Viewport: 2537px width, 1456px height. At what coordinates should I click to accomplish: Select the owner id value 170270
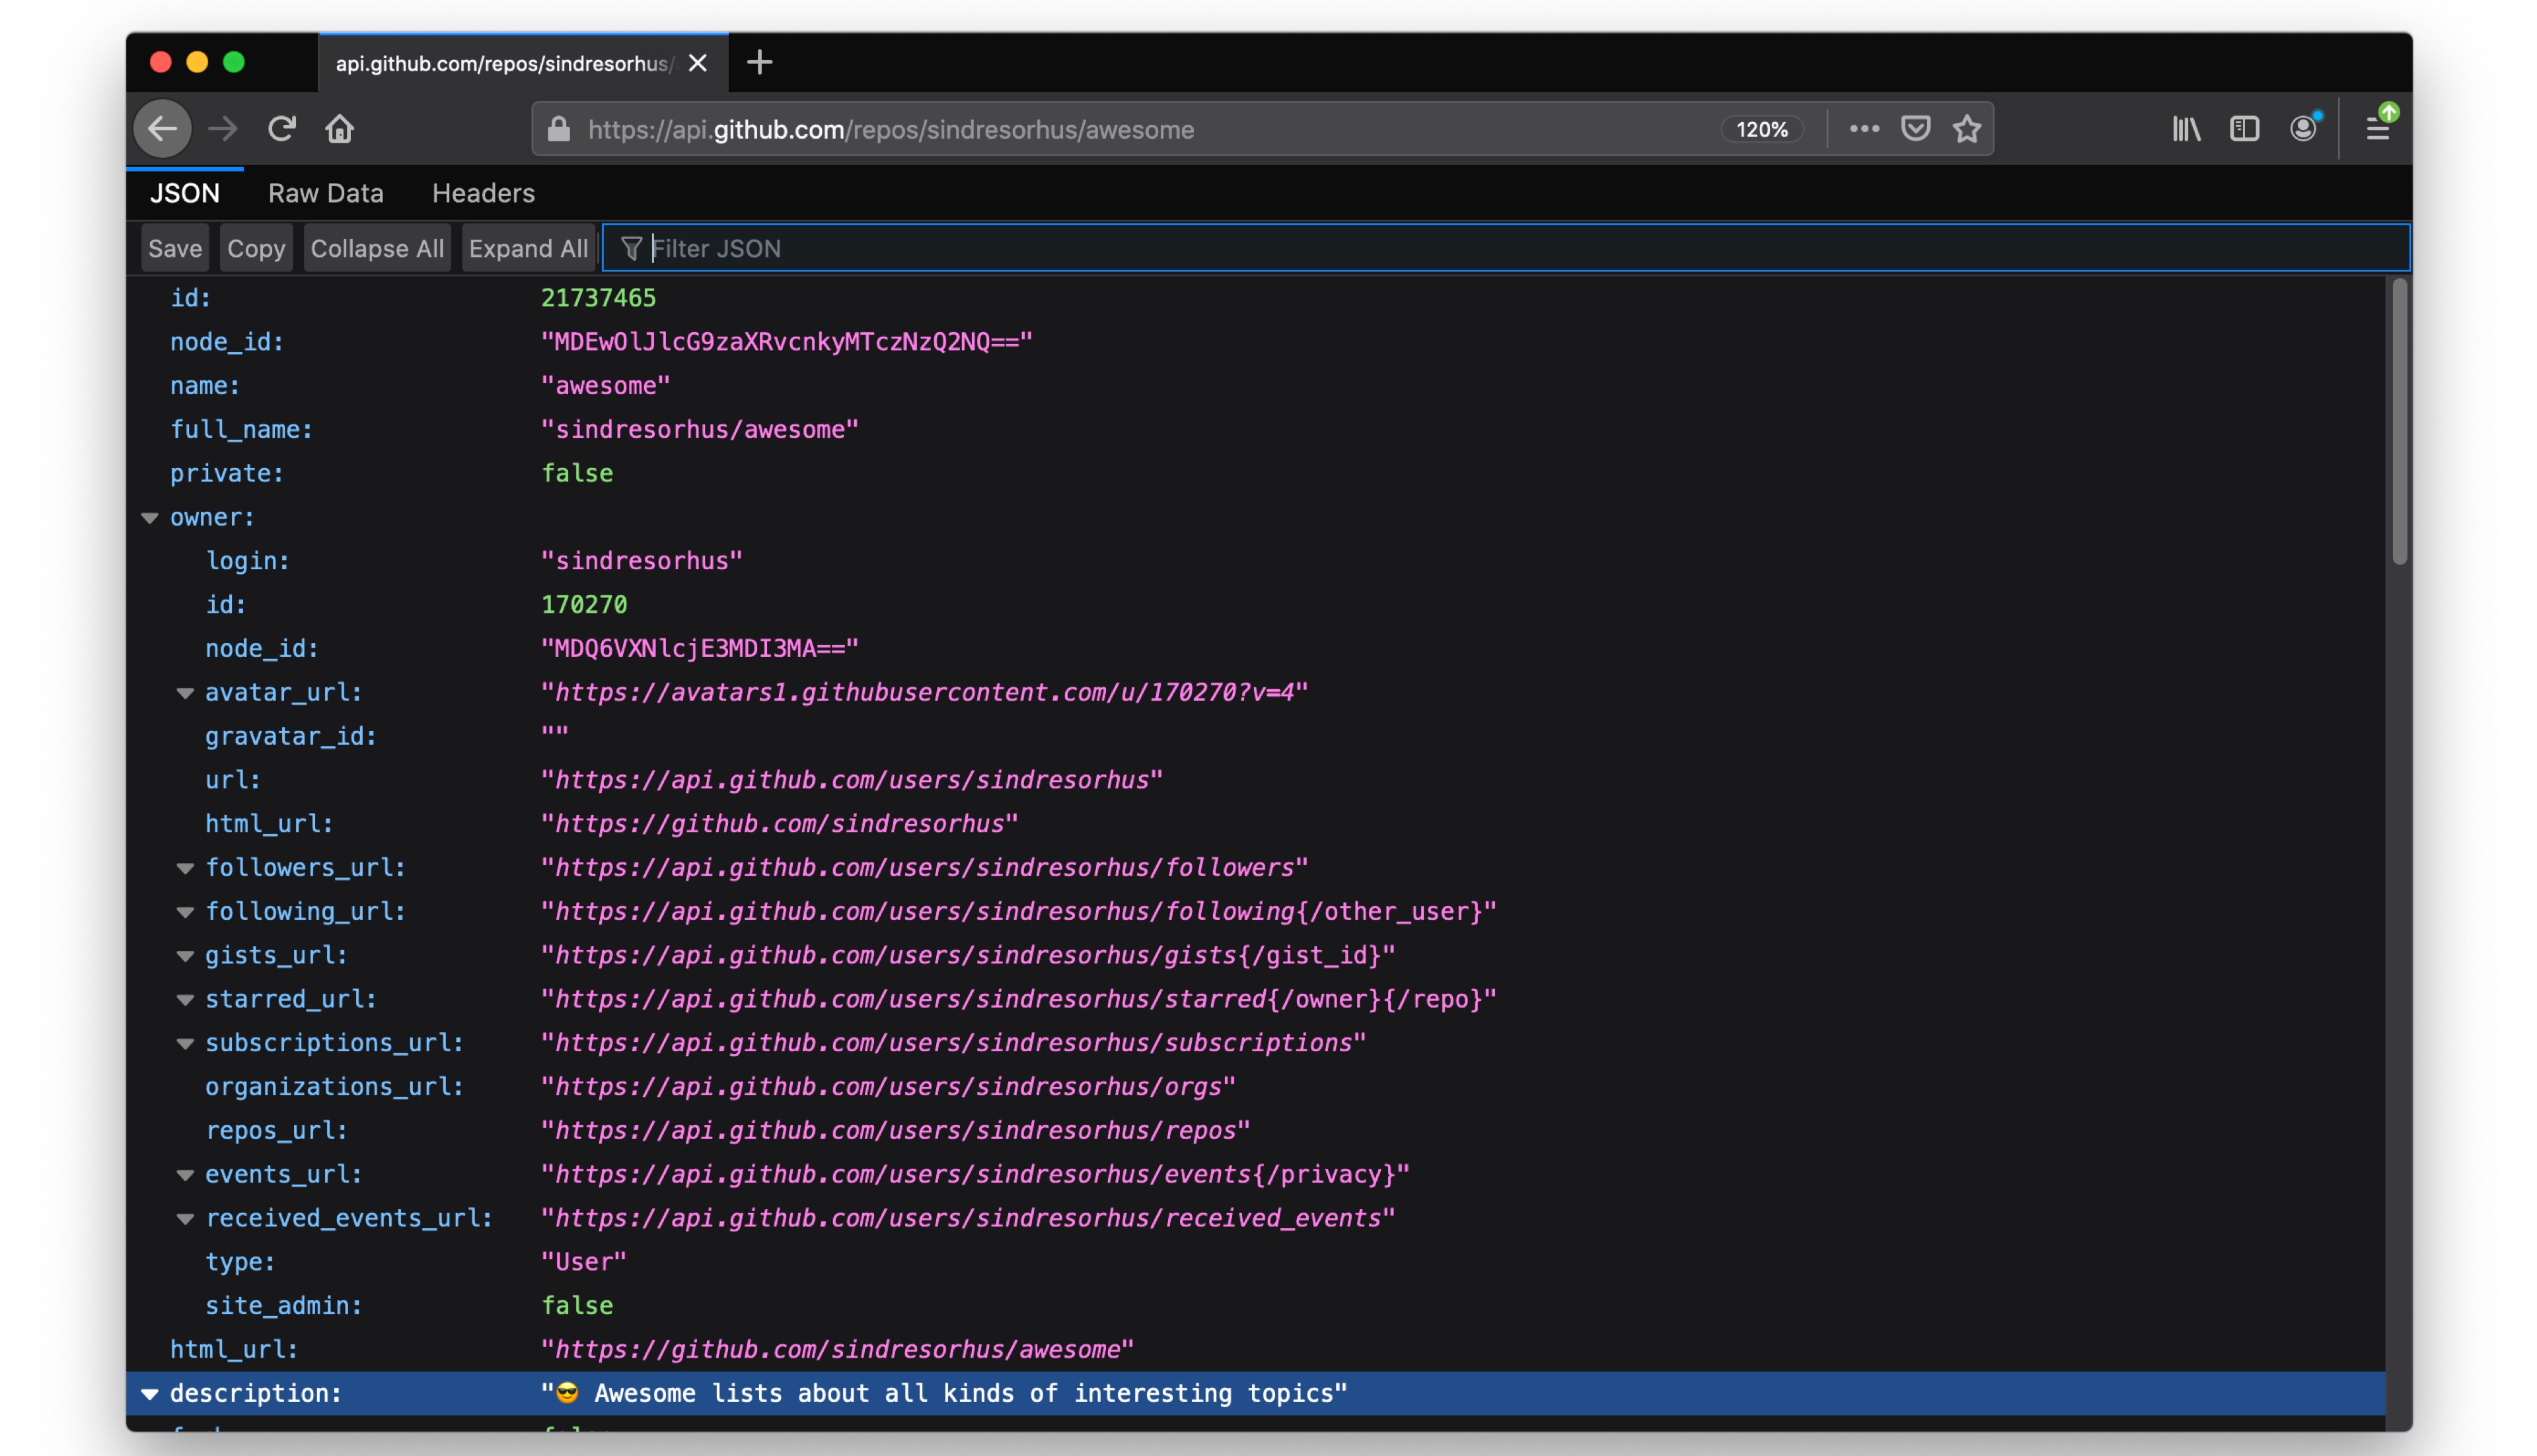pos(584,605)
